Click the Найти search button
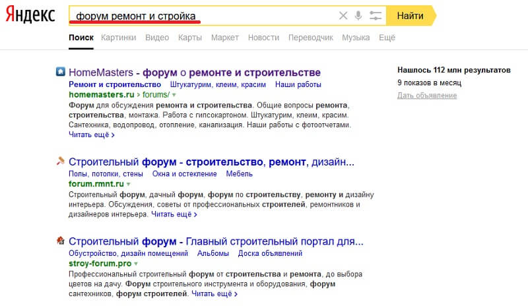Viewport: 528px width, 306px height. pyautogui.click(x=410, y=15)
